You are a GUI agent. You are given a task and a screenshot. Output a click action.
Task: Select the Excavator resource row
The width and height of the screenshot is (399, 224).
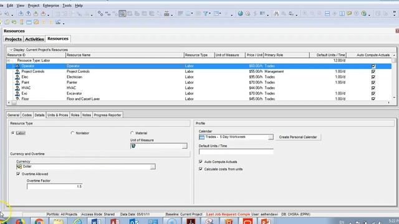tap(198, 93)
